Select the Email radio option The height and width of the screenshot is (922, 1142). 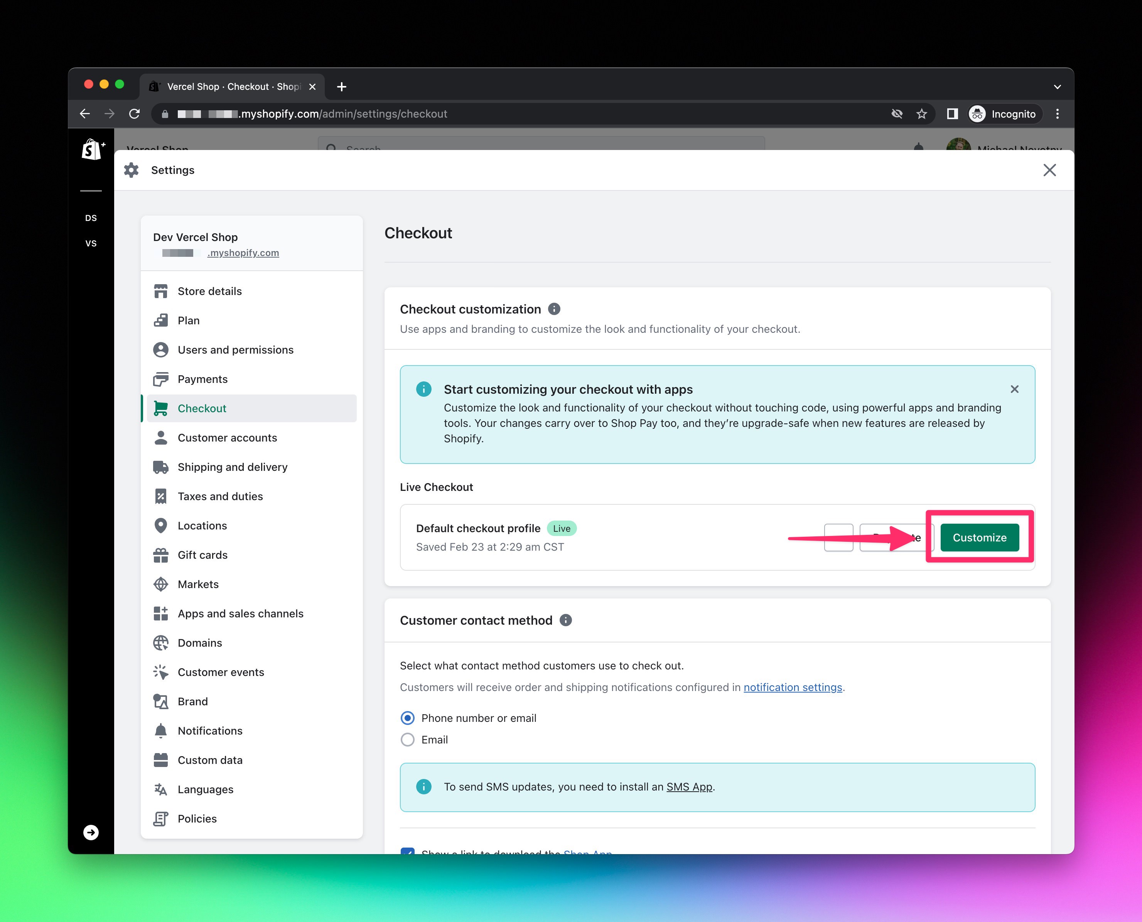tap(407, 740)
